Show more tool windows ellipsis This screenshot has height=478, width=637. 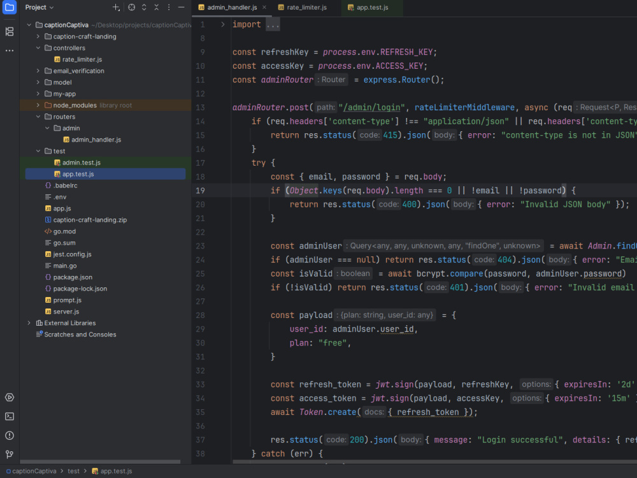click(10, 51)
